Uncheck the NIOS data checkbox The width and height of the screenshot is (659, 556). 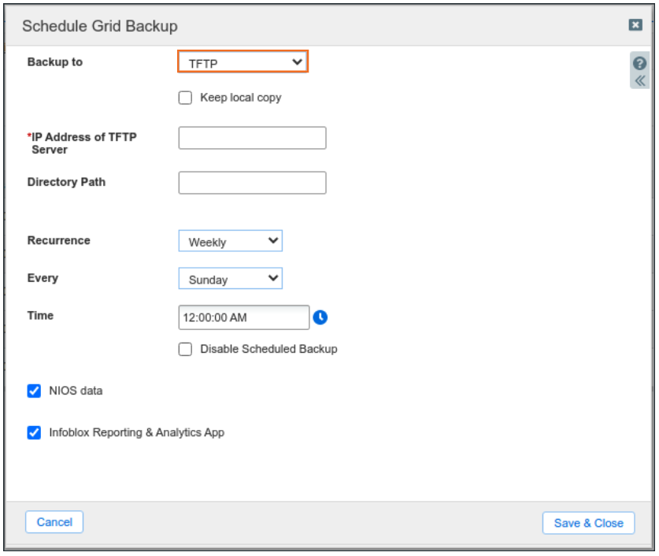34,391
